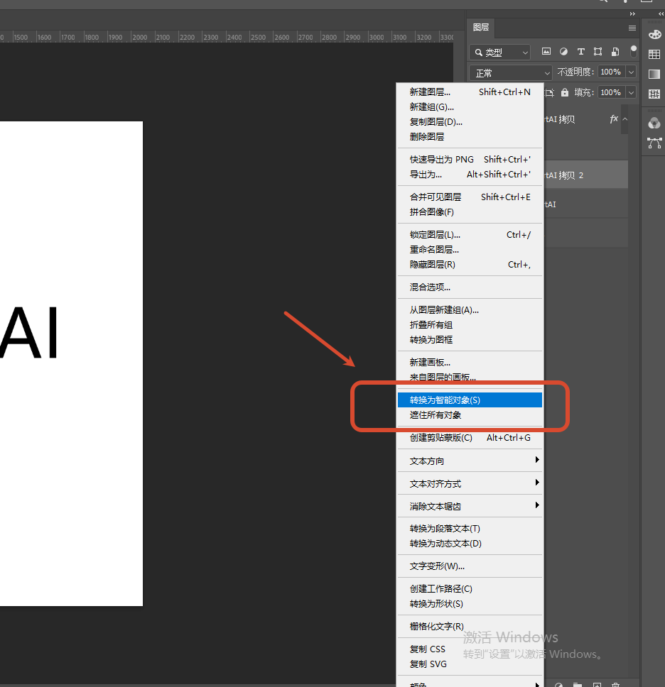Choose 从图层新建组(A)... menu item
The height and width of the screenshot is (687, 665).
click(470, 310)
